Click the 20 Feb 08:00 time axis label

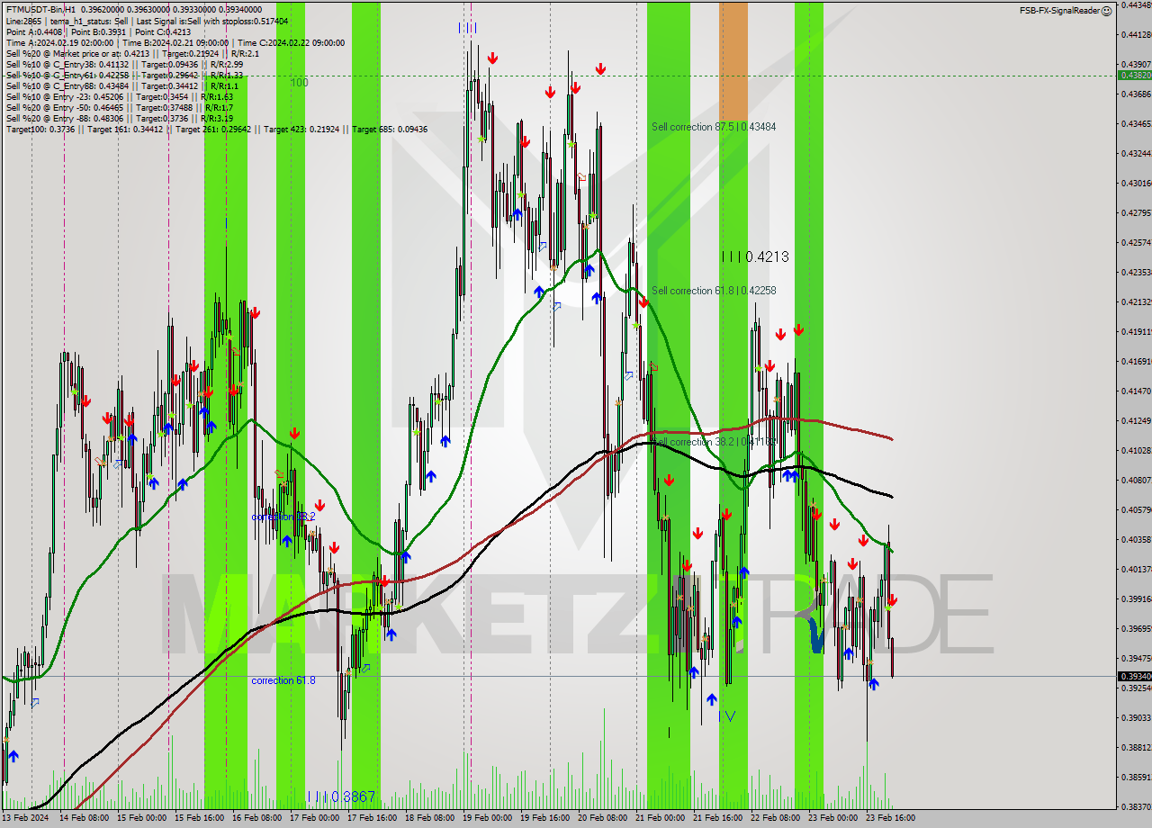coord(602,818)
